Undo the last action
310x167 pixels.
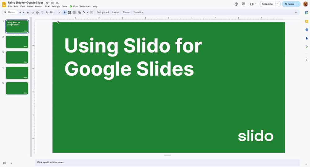pos(28,12)
